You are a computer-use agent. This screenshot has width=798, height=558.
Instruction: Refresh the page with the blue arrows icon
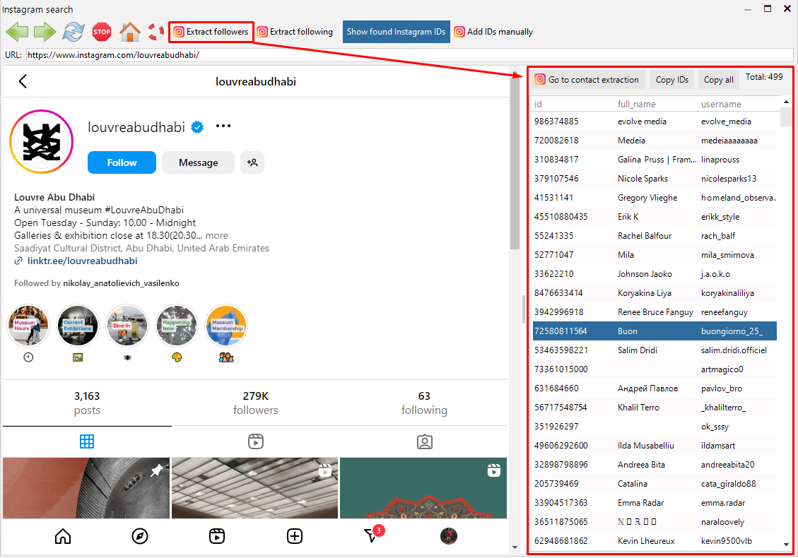point(74,32)
